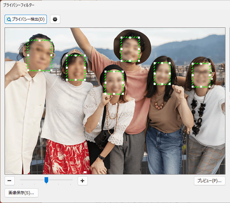The width and height of the screenshot is (230, 203).
Task: Open the プレビュー(P)... preview dialog
Action: [209, 180]
